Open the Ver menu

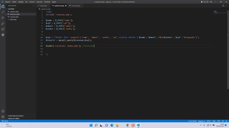click(x=26, y=2)
